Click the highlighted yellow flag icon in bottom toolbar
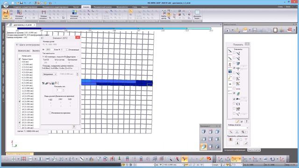This screenshot has width=299, height=168. [185, 159]
